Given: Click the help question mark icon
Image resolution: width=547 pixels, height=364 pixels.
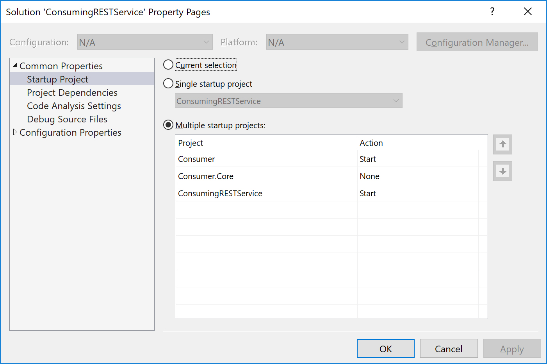Looking at the screenshot, I should coord(492,12).
